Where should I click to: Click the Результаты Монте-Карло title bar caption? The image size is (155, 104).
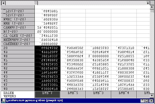tap(35, 101)
